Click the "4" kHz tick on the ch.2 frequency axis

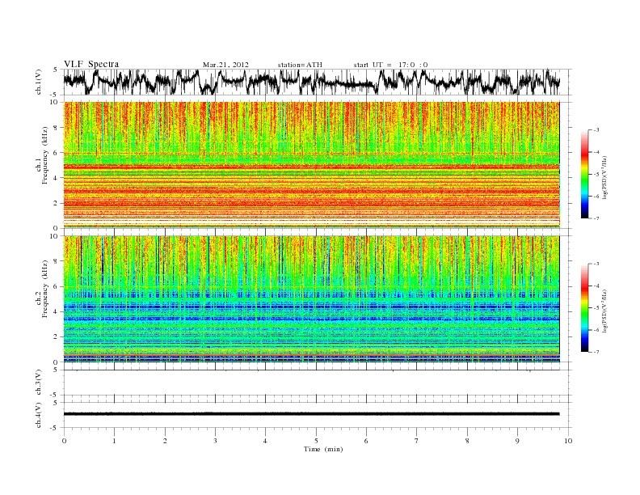pos(57,311)
